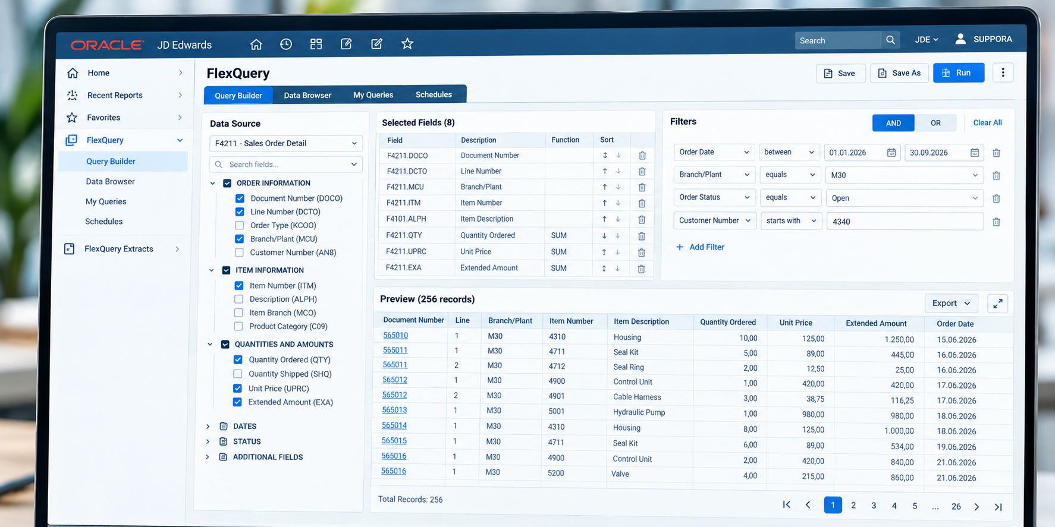Open calendar for start date 01.01.2026
The height and width of the screenshot is (527, 1055).
[891, 153]
